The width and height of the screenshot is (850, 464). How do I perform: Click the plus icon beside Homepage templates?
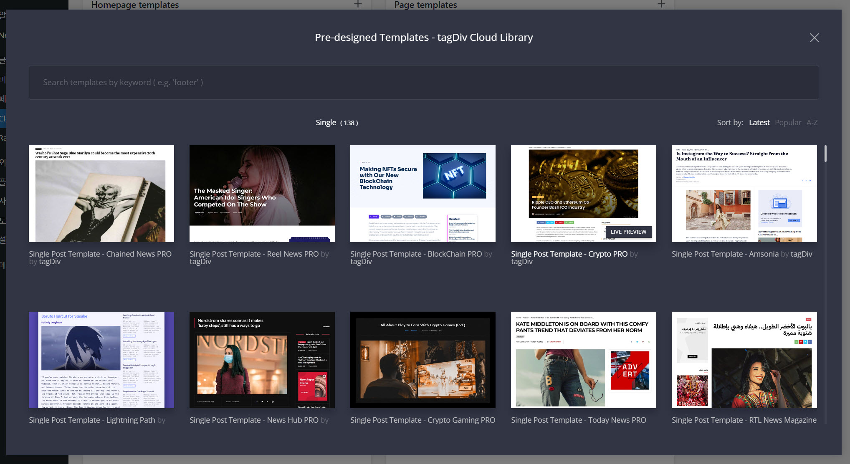358,4
